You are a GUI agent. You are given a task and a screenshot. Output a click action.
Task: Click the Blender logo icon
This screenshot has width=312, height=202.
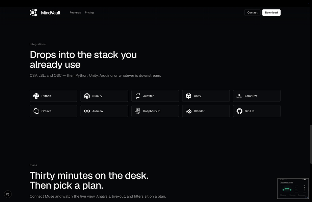tap(188, 111)
